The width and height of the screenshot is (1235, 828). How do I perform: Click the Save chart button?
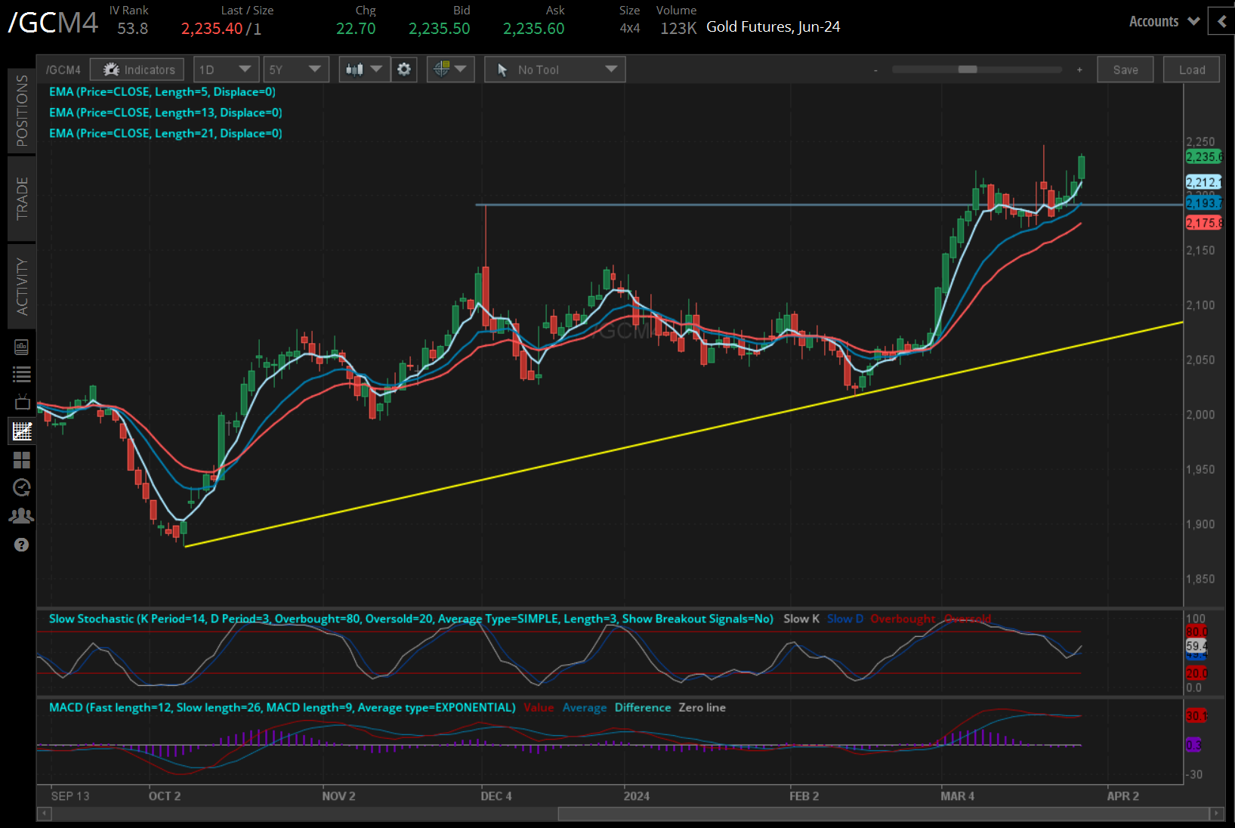tap(1125, 70)
